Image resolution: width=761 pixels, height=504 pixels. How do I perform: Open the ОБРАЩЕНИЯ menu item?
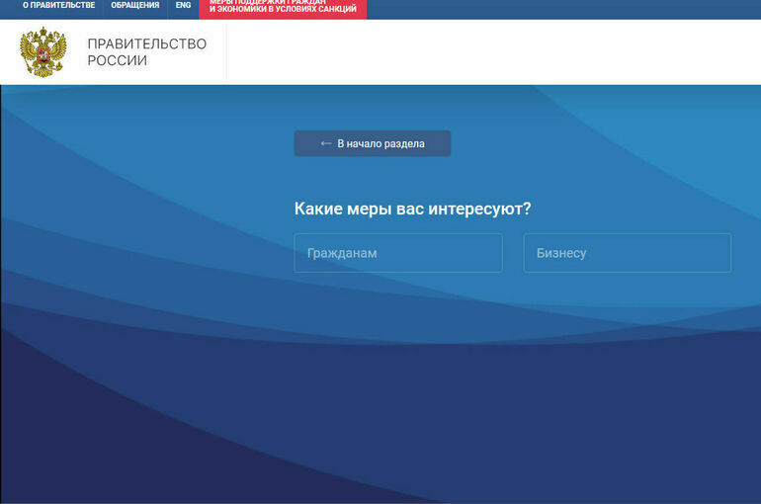click(x=135, y=6)
